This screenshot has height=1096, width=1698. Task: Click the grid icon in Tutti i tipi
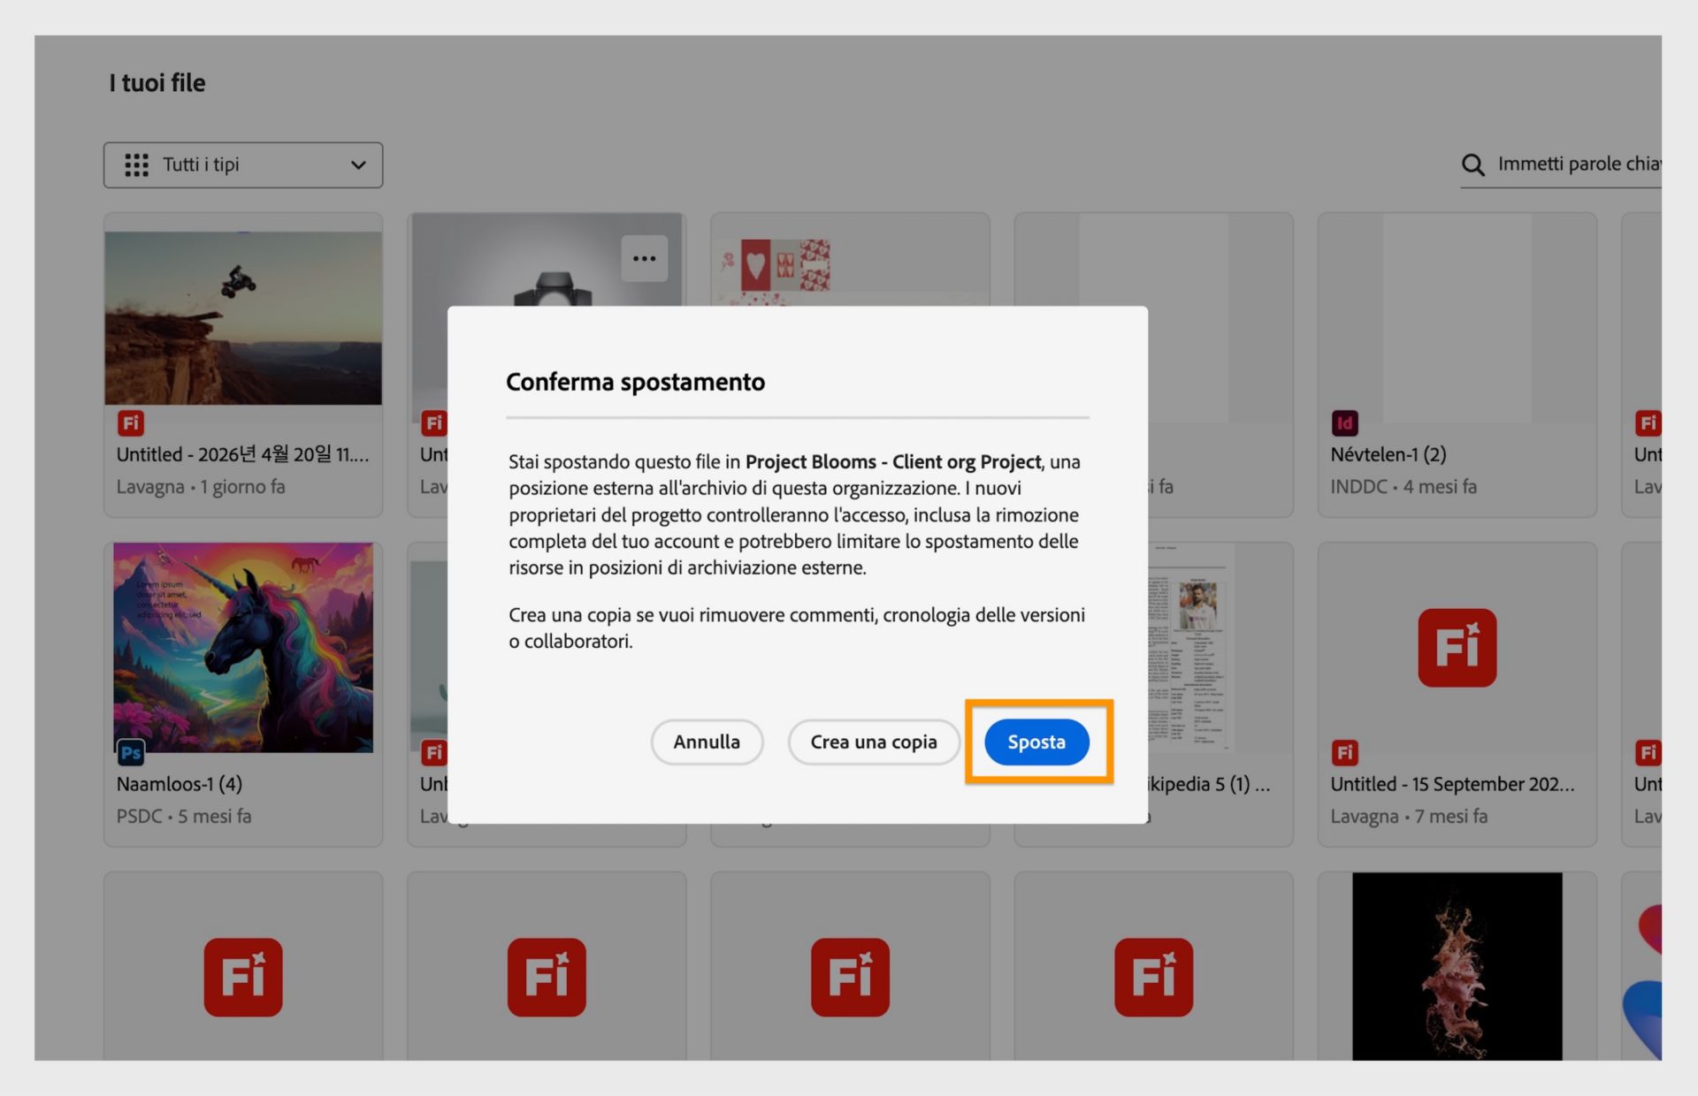tap(136, 165)
